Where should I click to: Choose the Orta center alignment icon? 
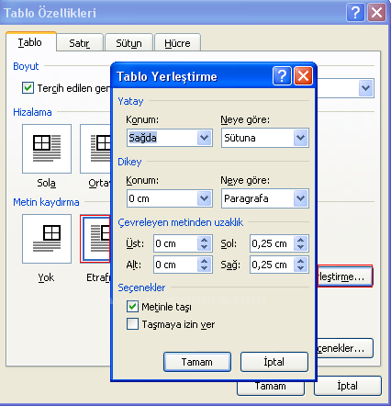[x=95, y=149]
